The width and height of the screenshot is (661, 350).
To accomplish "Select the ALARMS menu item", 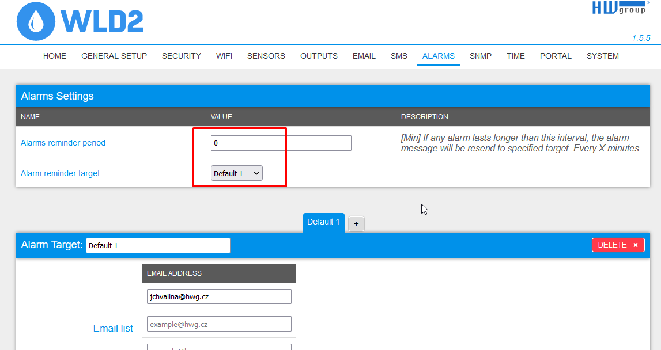I will click(439, 56).
